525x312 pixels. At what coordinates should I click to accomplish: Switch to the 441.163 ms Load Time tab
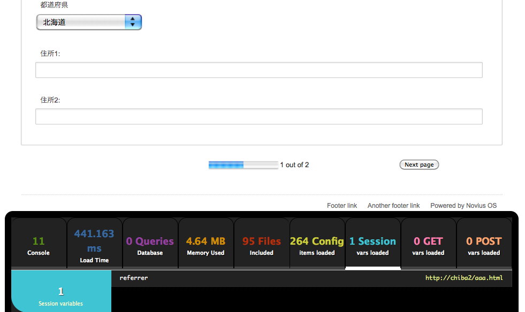[x=94, y=243]
